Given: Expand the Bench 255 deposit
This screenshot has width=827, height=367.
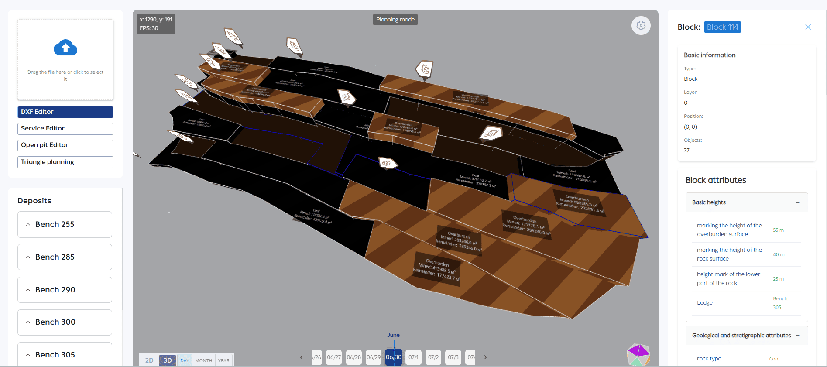Looking at the screenshot, I should 65,224.
